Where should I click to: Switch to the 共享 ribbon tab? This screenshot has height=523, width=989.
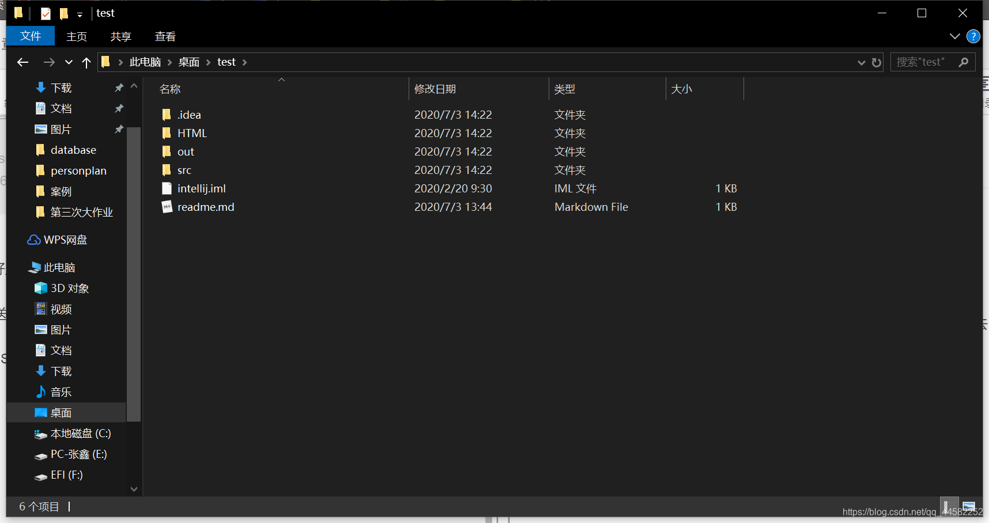point(121,36)
